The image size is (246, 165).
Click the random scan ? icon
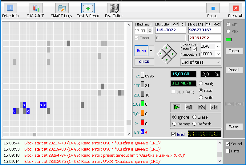[202, 107]
